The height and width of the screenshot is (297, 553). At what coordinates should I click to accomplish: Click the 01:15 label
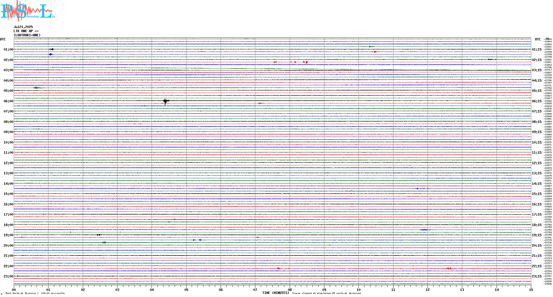tap(536, 50)
